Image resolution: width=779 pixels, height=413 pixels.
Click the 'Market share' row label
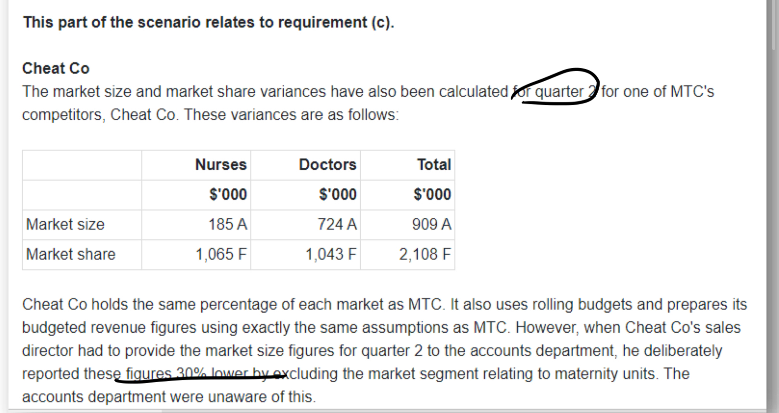pyautogui.click(x=71, y=254)
